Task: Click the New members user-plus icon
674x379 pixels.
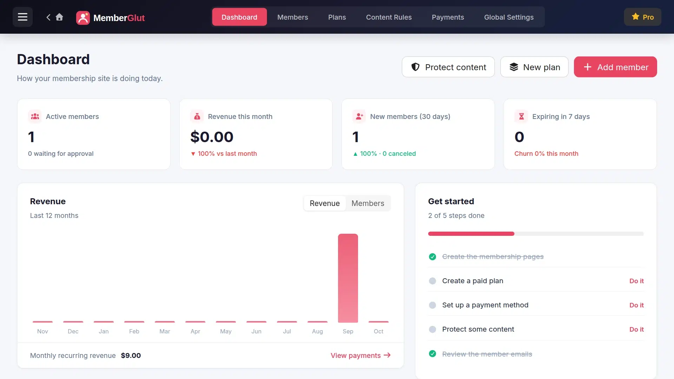Action: [x=359, y=117]
